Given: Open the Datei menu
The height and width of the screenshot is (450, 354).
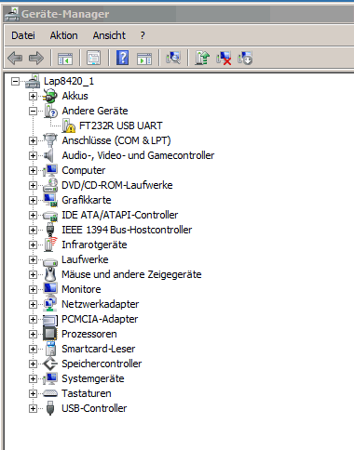Looking at the screenshot, I should [x=23, y=35].
